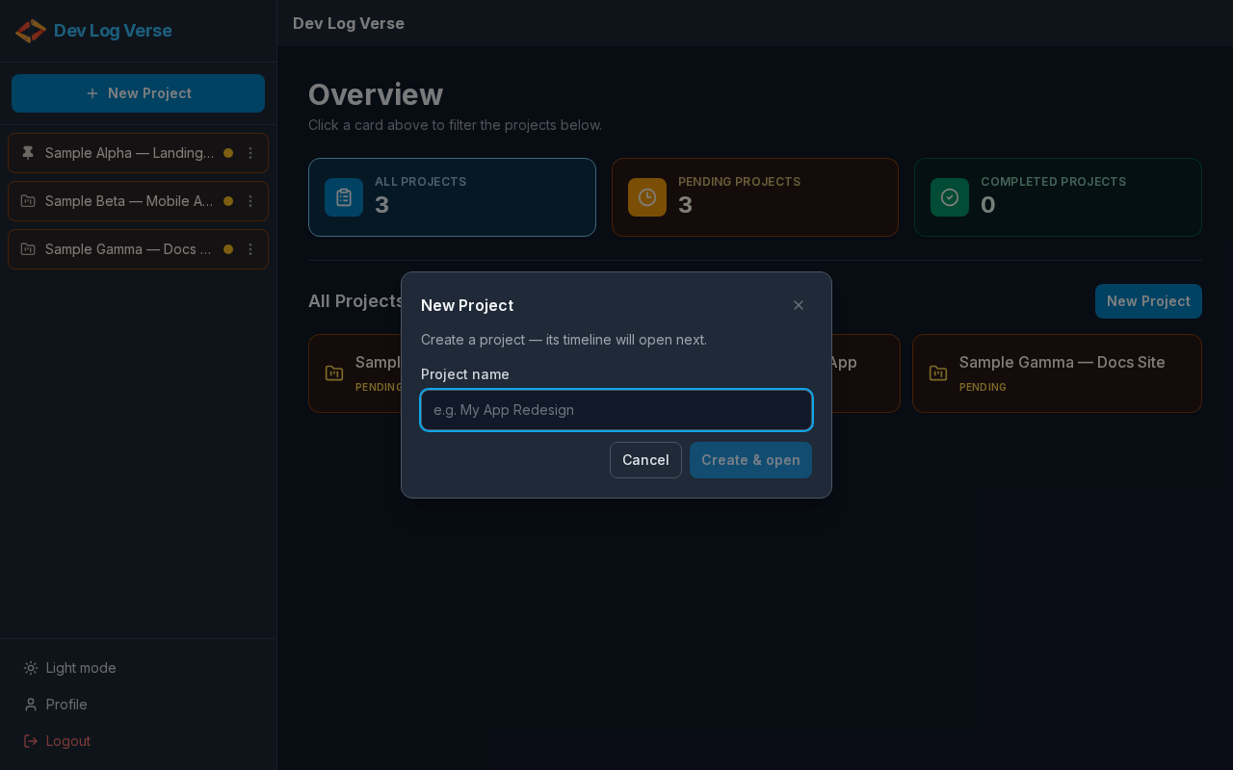
Task: Open the three-dot menu for Sample Gamma
Action: pyautogui.click(x=250, y=249)
